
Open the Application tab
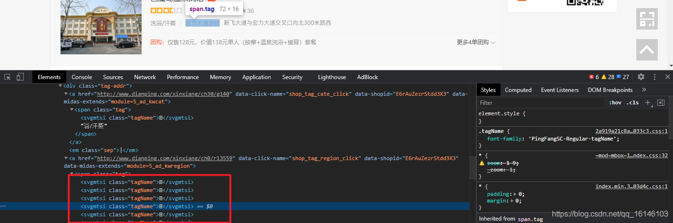pos(256,77)
